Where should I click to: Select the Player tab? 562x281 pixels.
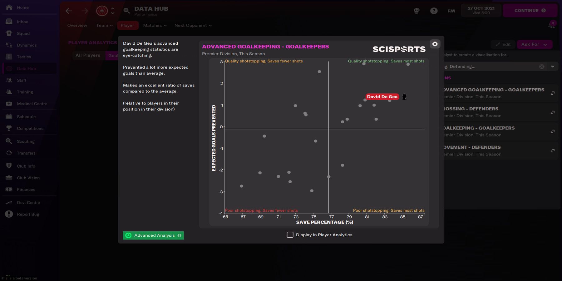point(127,25)
